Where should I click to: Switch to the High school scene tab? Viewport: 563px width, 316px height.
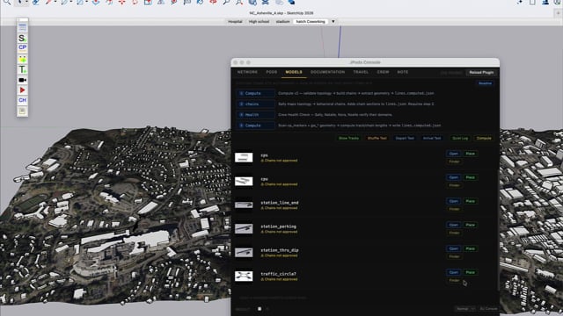tap(259, 21)
